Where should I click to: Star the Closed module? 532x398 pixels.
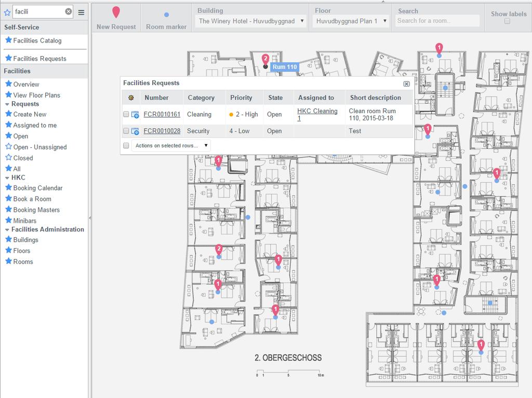8,157
